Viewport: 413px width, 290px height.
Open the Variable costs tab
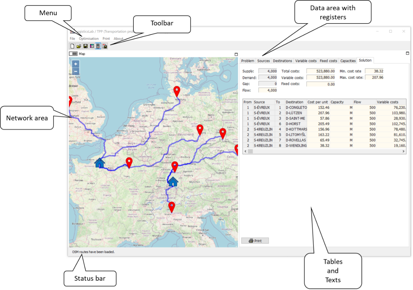click(x=306, y=61)
